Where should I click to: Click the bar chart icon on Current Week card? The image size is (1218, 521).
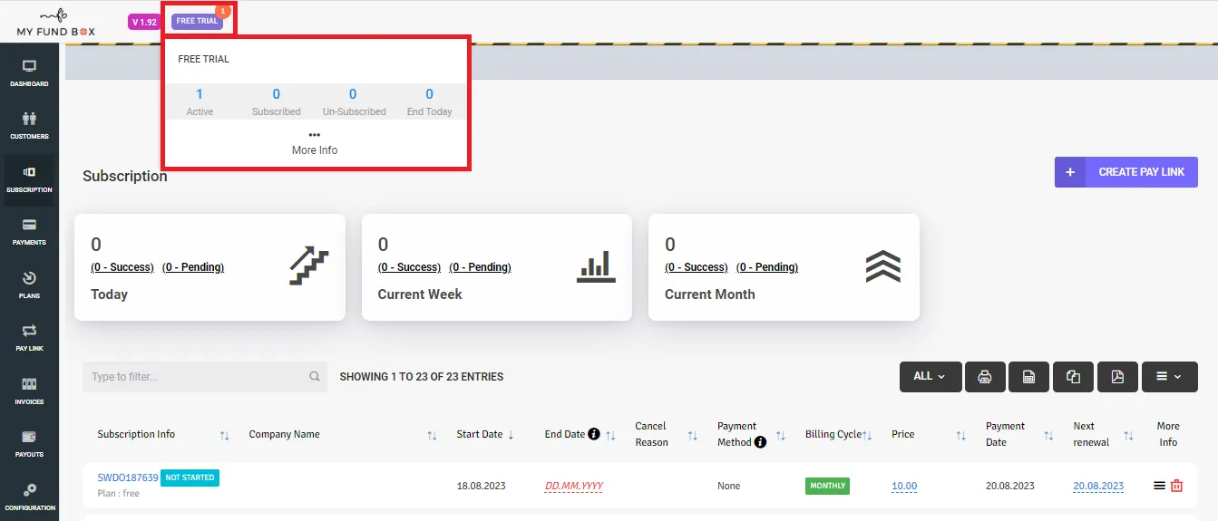(x=596, y=265)
